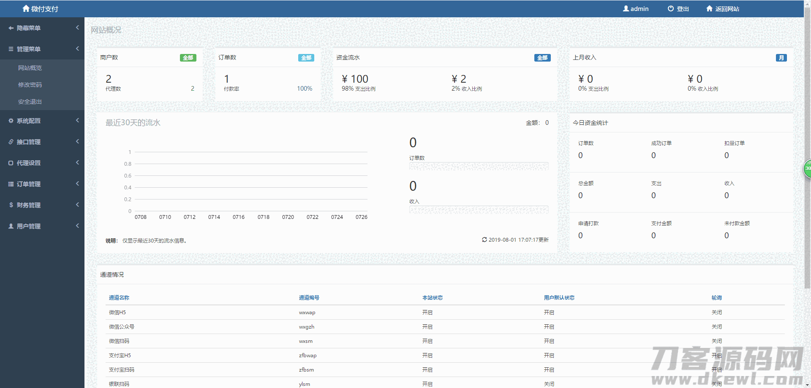The height and width of the screenshot is (388, 811).
Task: Toggle 轮询 status for 微信H5 channel
Action: point(716,313)
